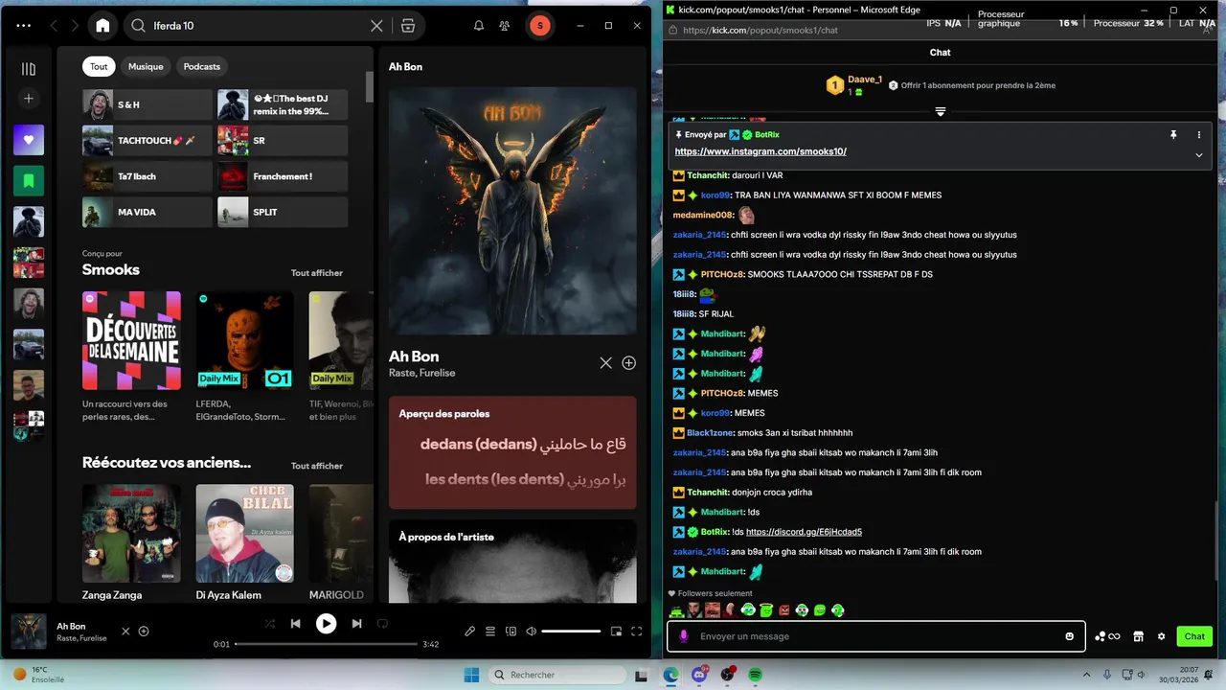
Task: Select the Tout filter chip
Action: tap(99, 66)
